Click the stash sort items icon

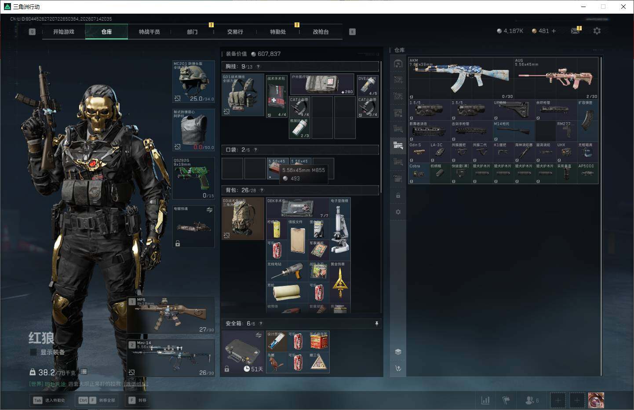(398, 368)
